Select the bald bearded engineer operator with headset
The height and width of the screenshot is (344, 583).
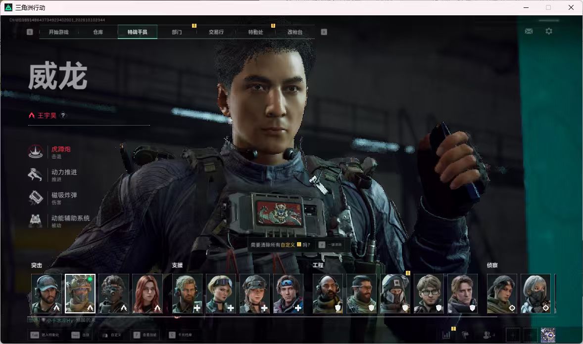coord(328,294)
